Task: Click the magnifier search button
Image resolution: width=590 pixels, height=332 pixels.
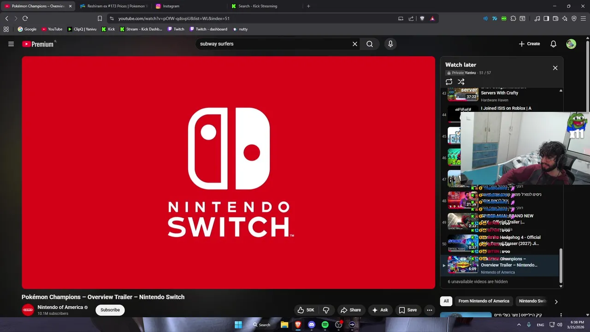Action: 370,44
